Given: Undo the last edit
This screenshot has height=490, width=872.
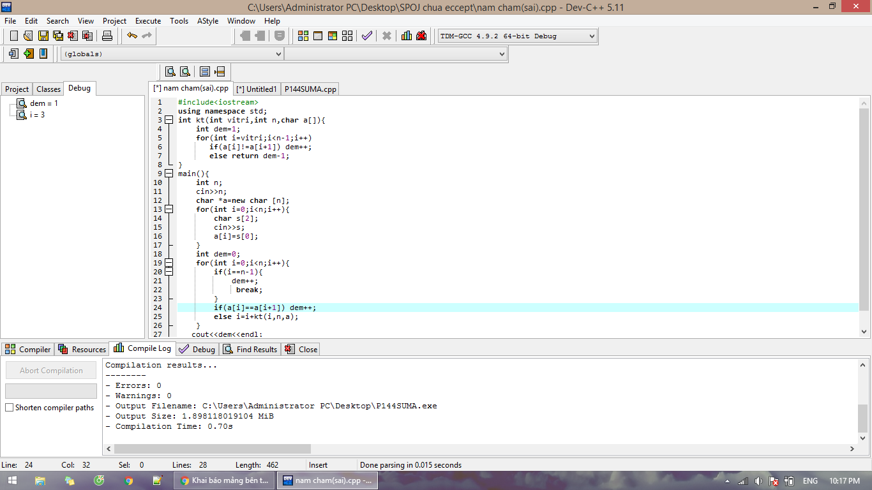Looking at the screenshot, I should pyautogui.click(x=132, y=36).
